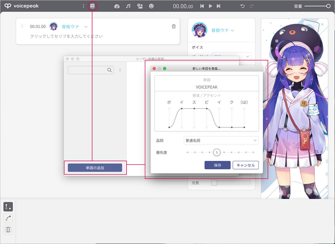Click the speed gauge icon in the toolbar
335x244 pixels.
(117, 6)
